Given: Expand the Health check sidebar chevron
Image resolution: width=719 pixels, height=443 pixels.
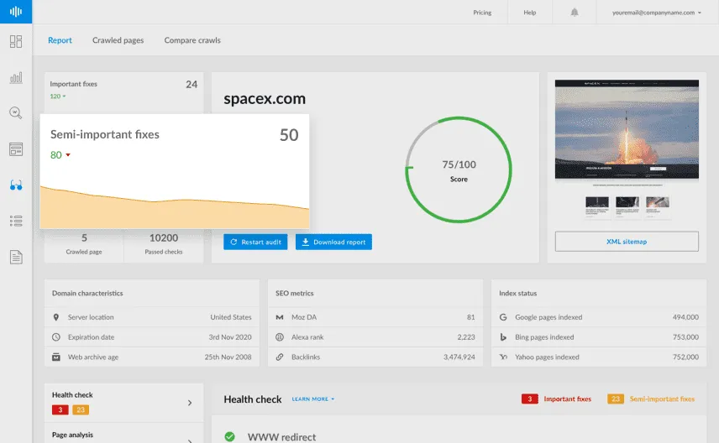Looking at the screenshot, I should 190,403.
